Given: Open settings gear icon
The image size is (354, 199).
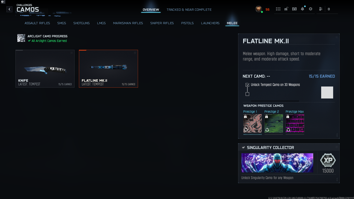Looking at the screenshot, I should coord(311,9).
